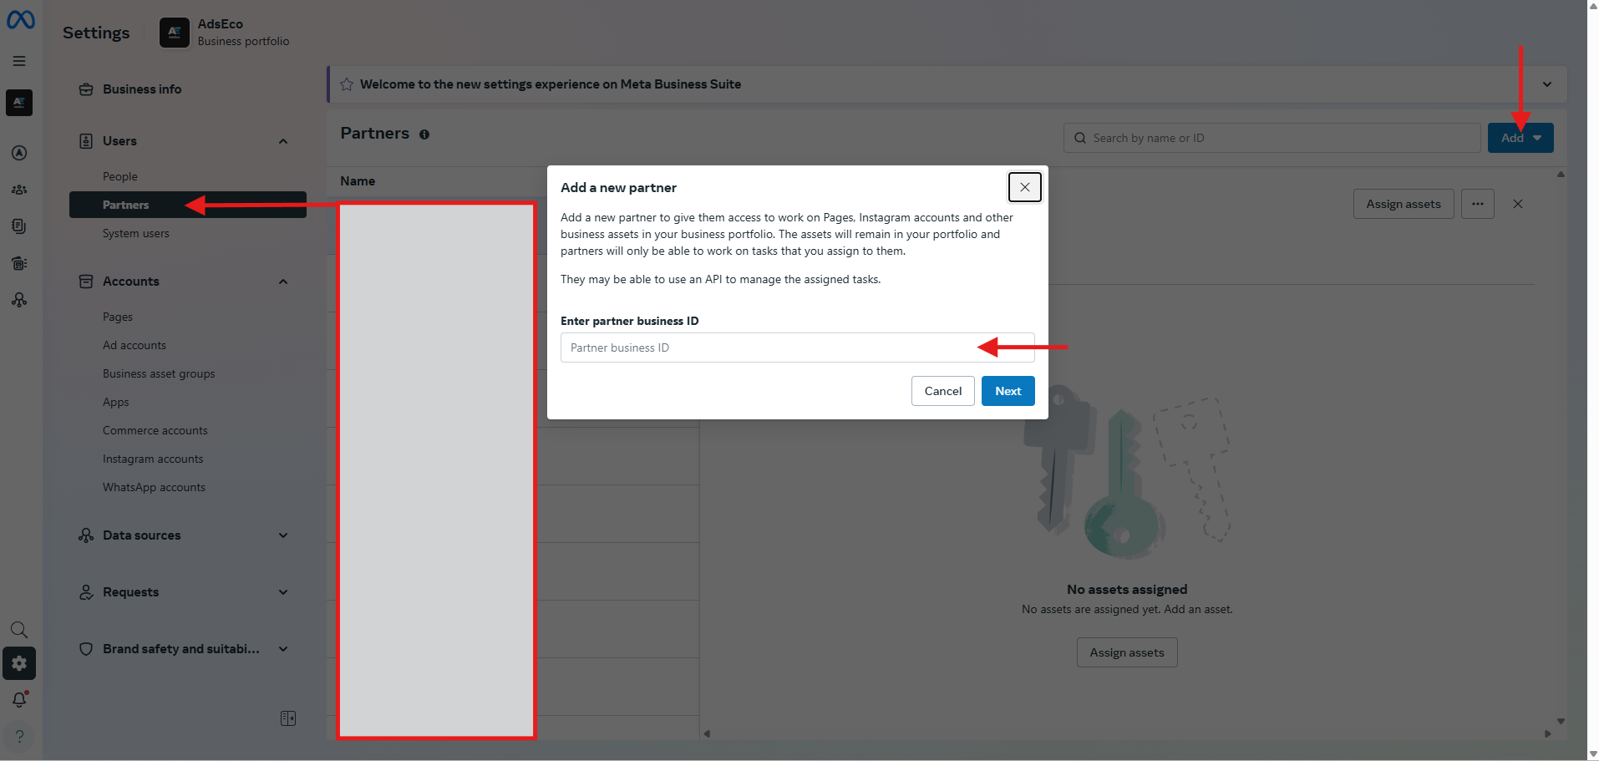
Task: Click Assign assets below No assets assigned
Action: pyautogui.click(x=1127, y=652)
